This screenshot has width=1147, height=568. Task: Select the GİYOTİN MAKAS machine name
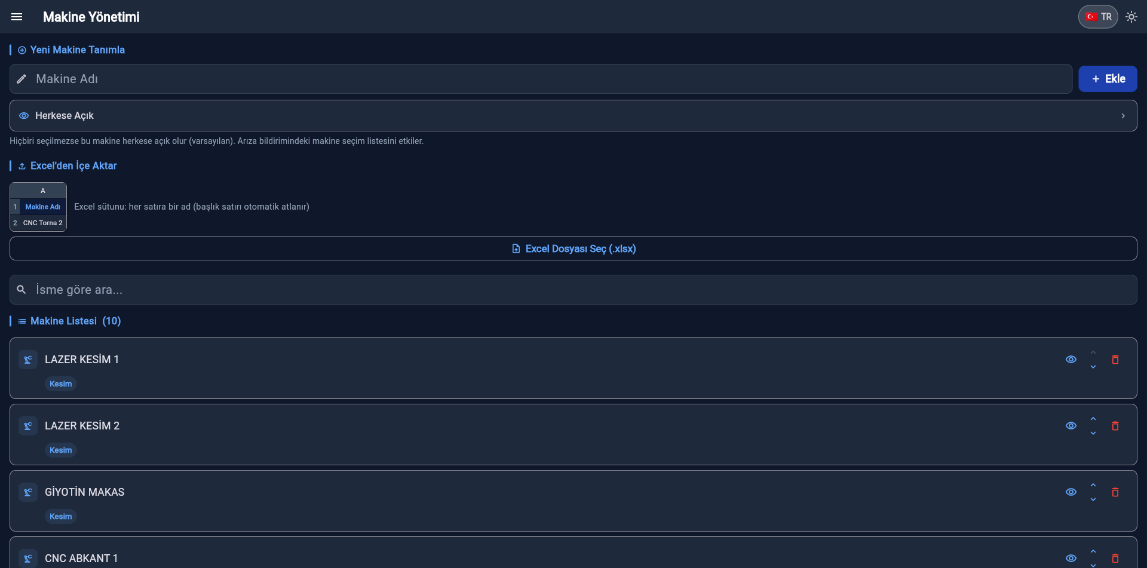(85, 492)
